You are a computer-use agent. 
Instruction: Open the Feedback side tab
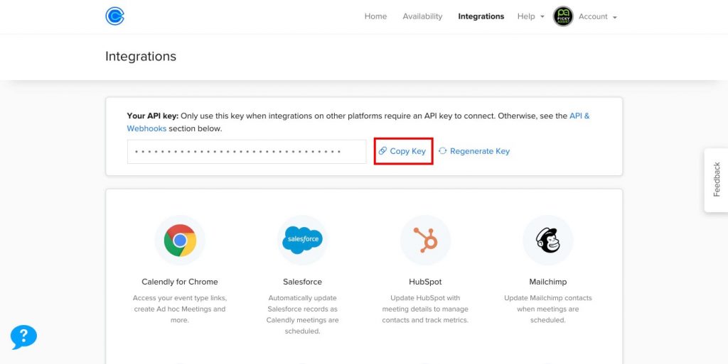click(717, 180)
